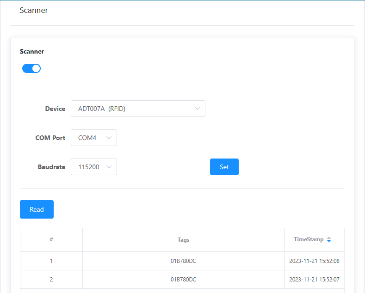Image resolution: width=365 pixels, height=293 pixels.
Task: Select tag 01B780DC in row 2
Action: [x=183, y=280]
